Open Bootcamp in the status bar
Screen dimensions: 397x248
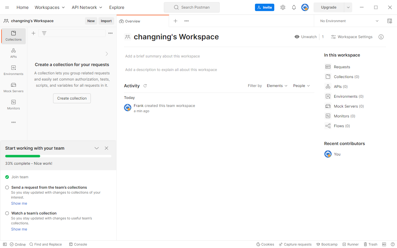click(x=327, y=244)
